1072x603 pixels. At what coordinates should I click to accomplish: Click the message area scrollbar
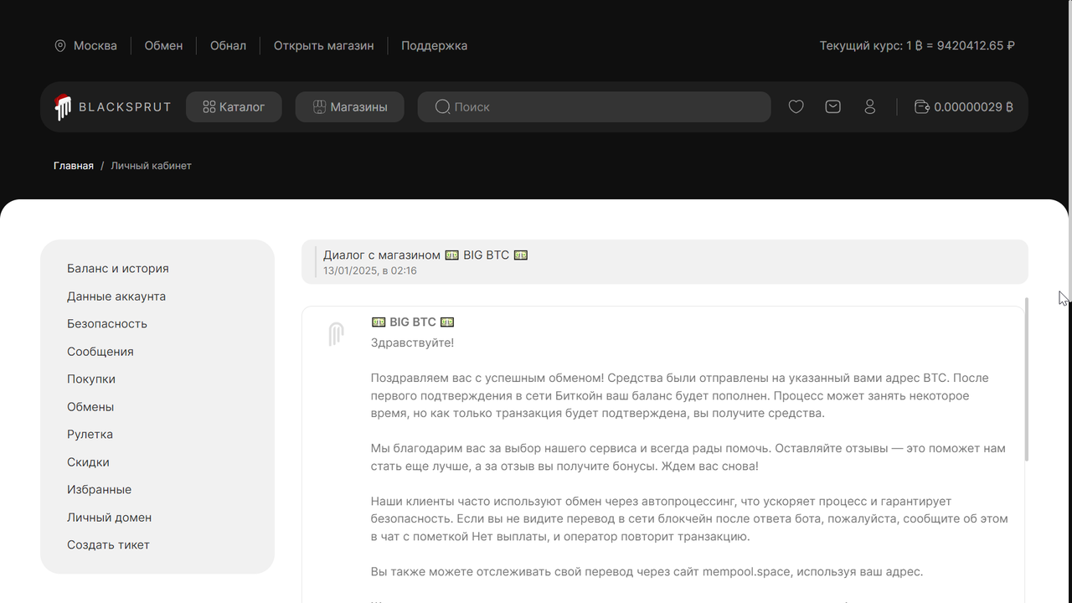point(1027,379)
